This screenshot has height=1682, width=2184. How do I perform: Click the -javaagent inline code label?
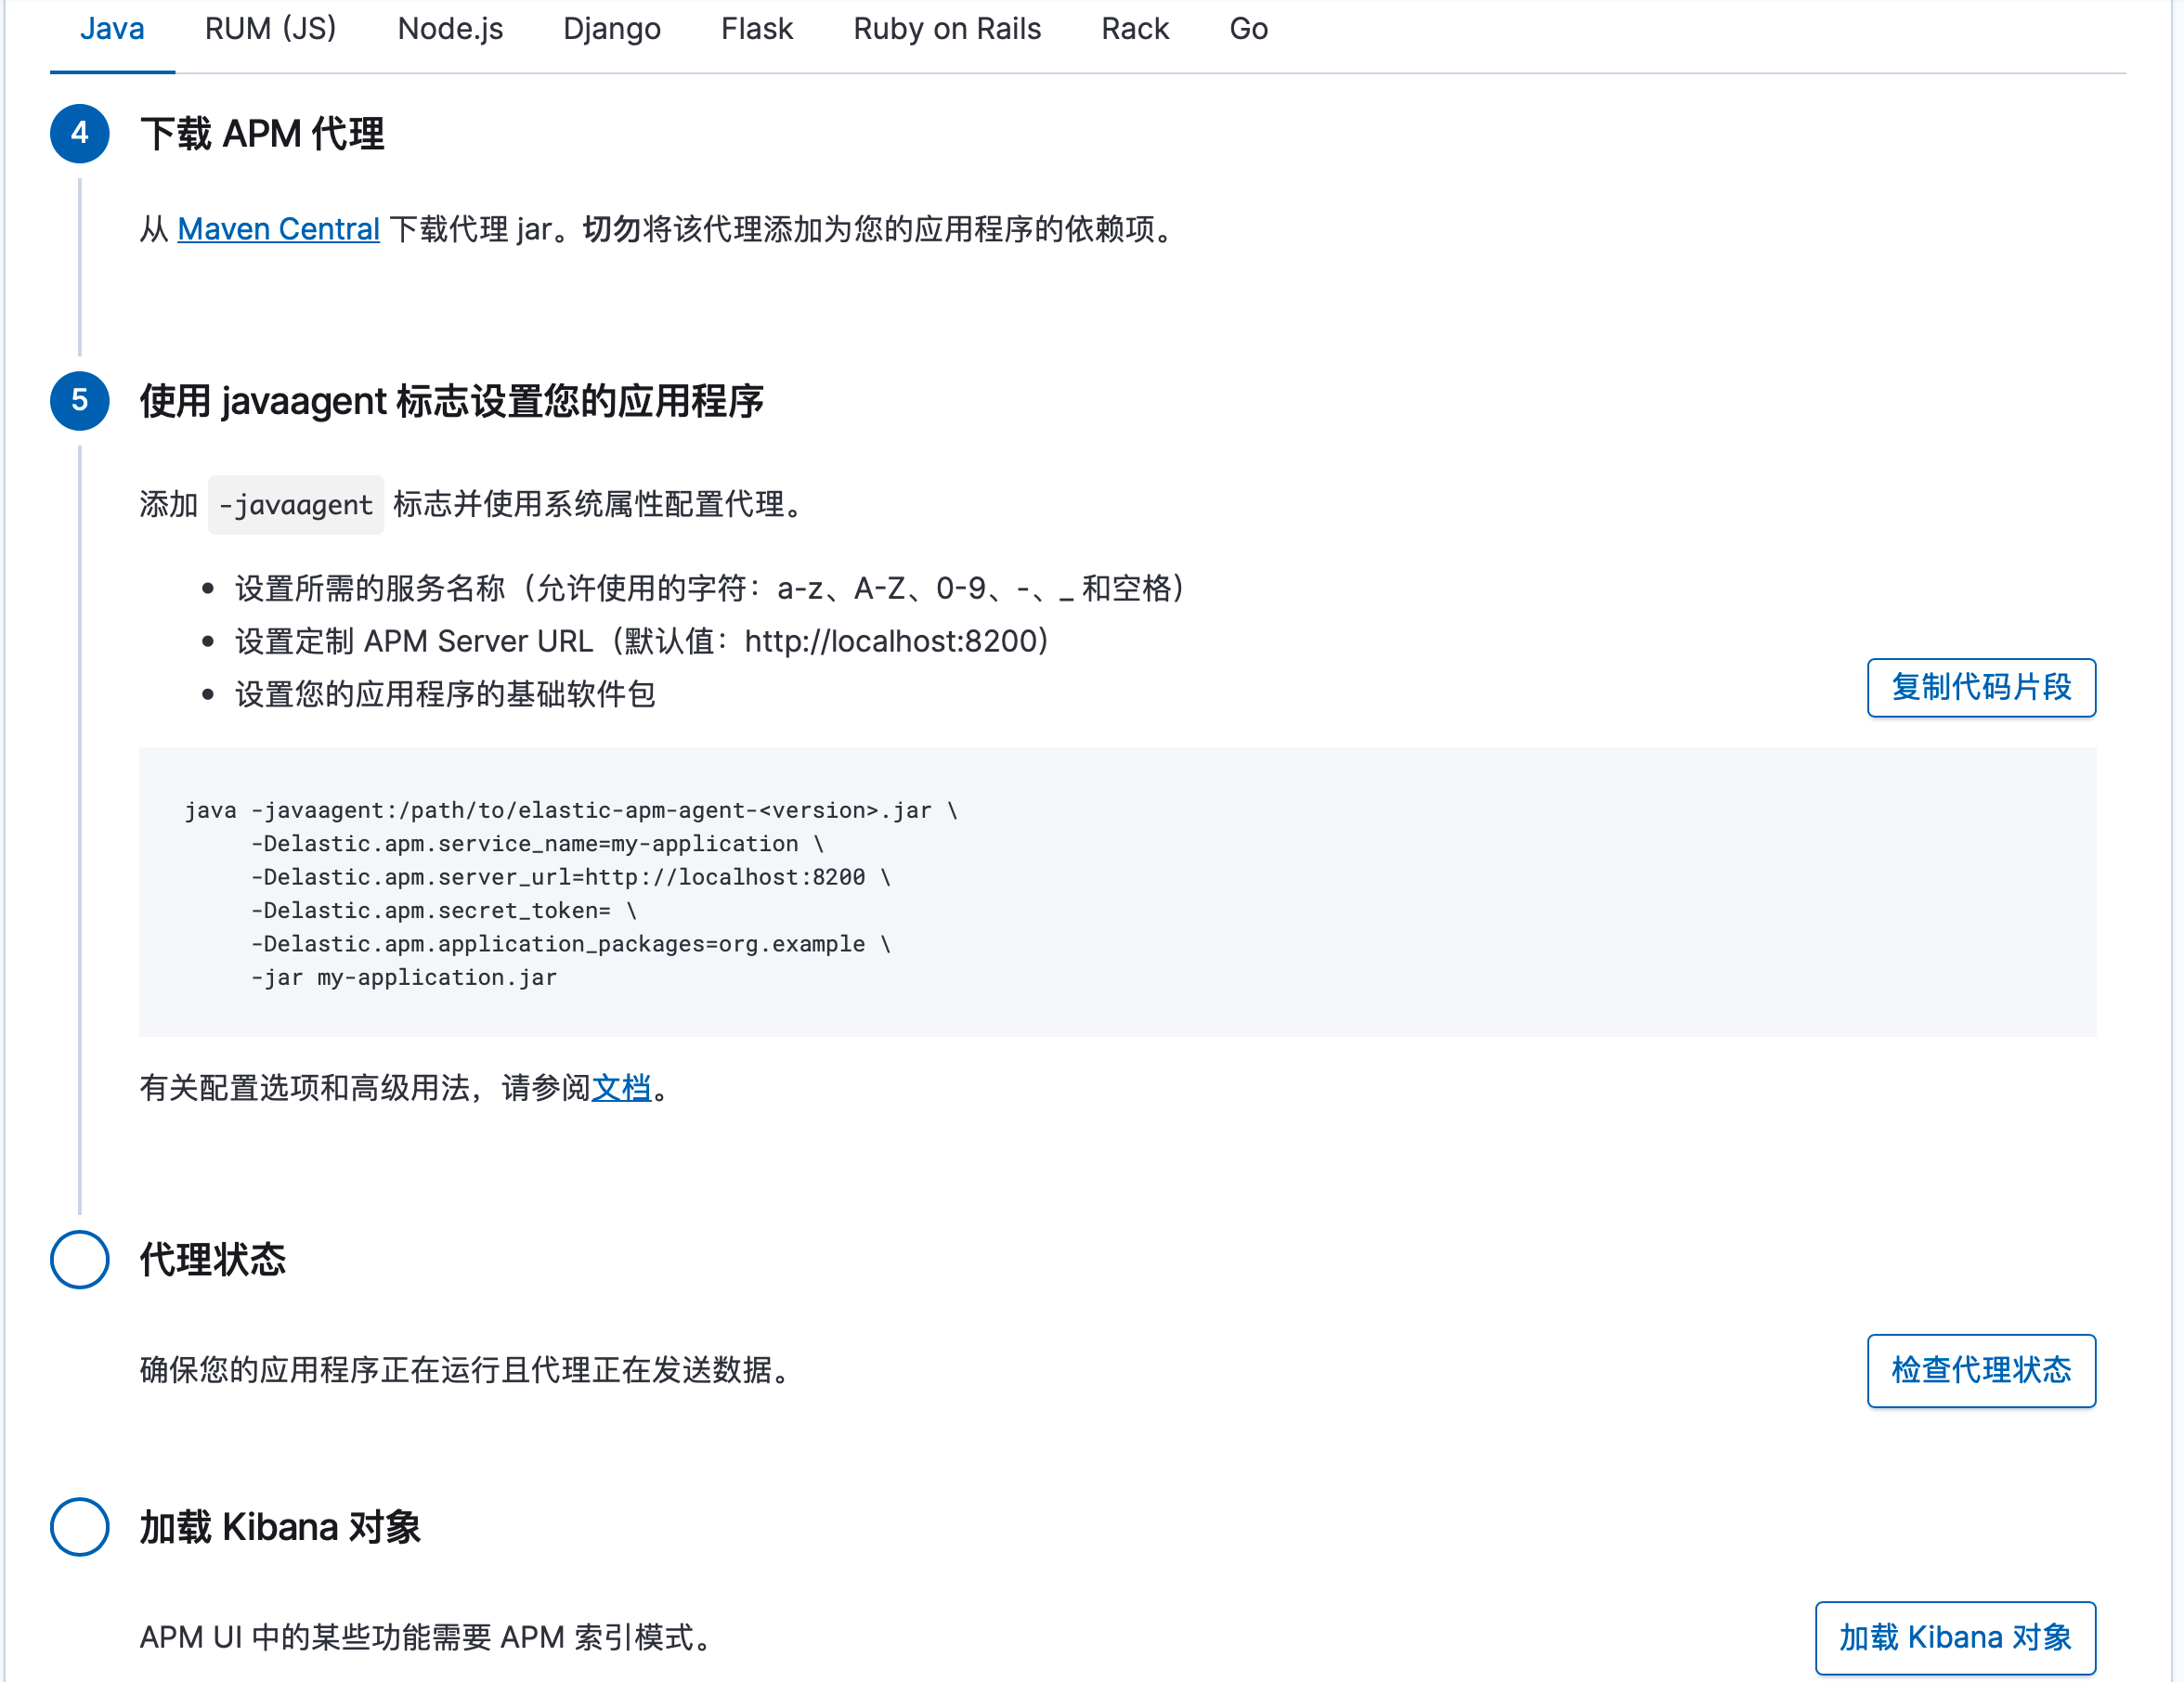295,505
